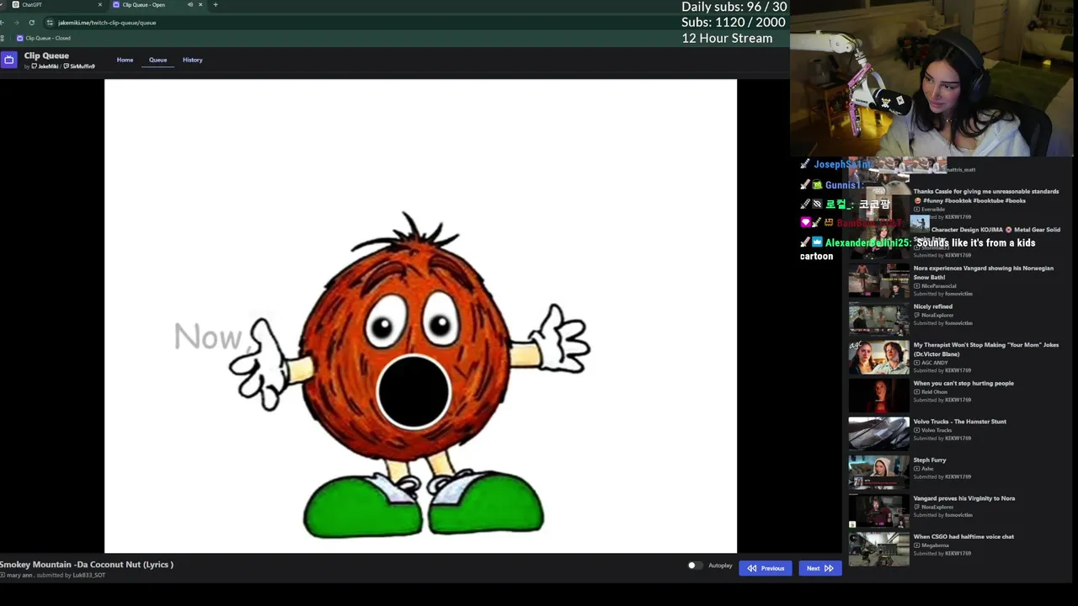The image size is (1078, 606).
Task: Click 'Daily subs: 96 / 30' overlay text
Action: pyautogui.click(x=734, y=7)
